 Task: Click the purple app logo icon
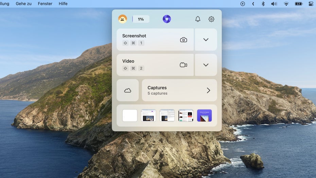click(x=166, y=19)
